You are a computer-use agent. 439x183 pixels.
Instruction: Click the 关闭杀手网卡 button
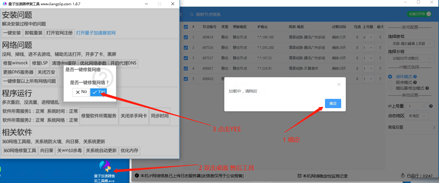[134, 116]
